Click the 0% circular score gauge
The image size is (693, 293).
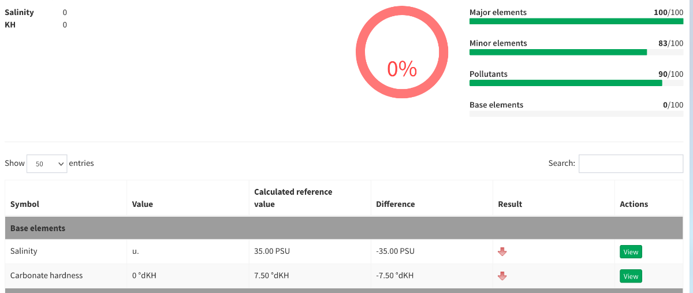tap(402, 52)
